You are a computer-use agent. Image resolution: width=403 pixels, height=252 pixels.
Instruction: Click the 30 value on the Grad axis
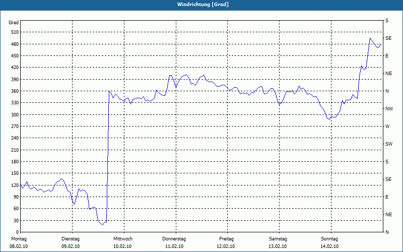point(16,221)
